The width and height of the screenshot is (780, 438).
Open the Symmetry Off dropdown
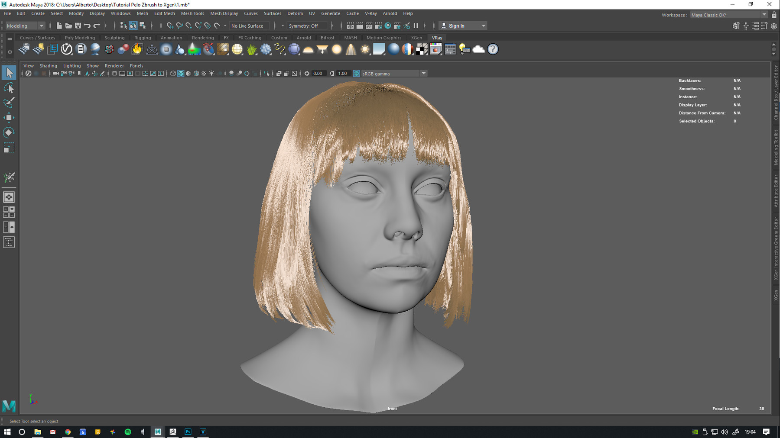pyautogui.click(x=308, y=26)
